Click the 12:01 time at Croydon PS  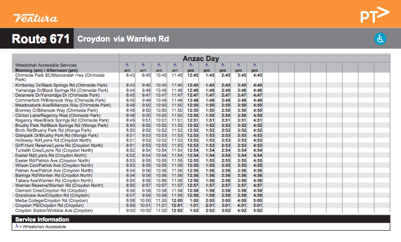177,205
